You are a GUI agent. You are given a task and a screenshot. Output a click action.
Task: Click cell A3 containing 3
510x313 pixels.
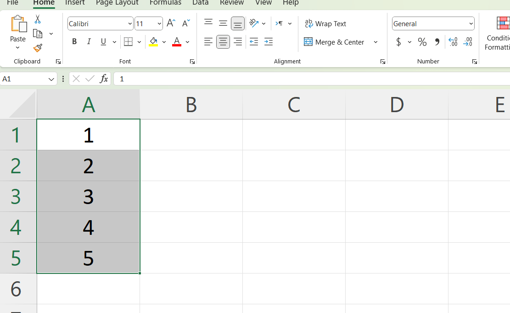pos(89,196)
